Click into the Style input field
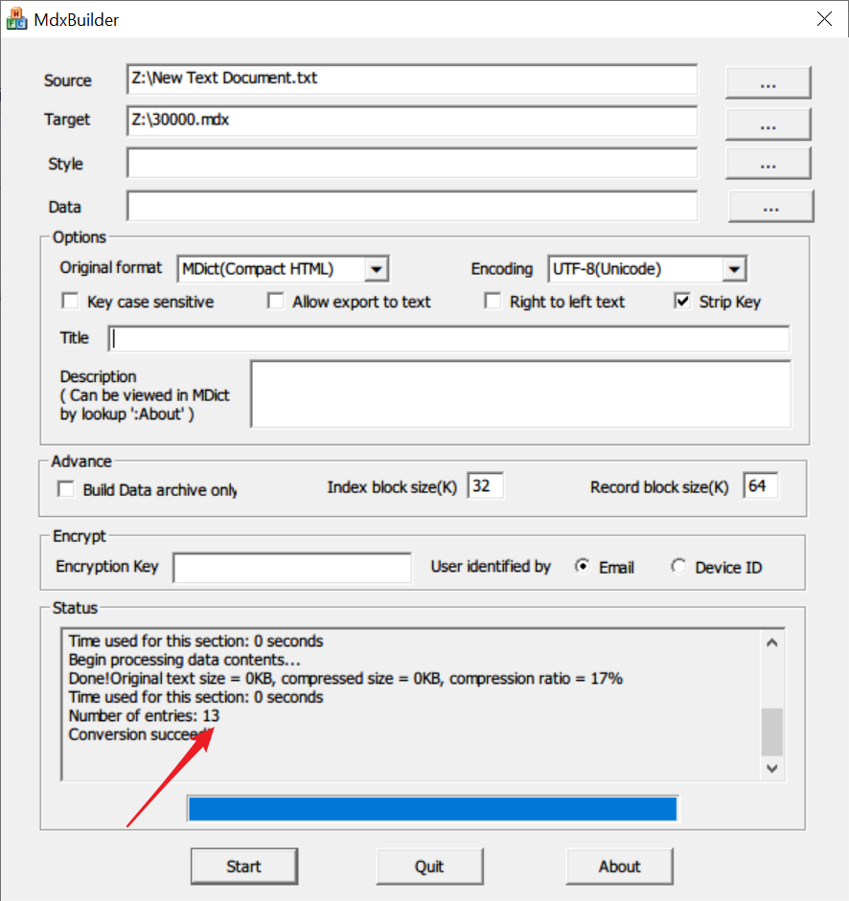The image size is (849, 901). (412, 163)
